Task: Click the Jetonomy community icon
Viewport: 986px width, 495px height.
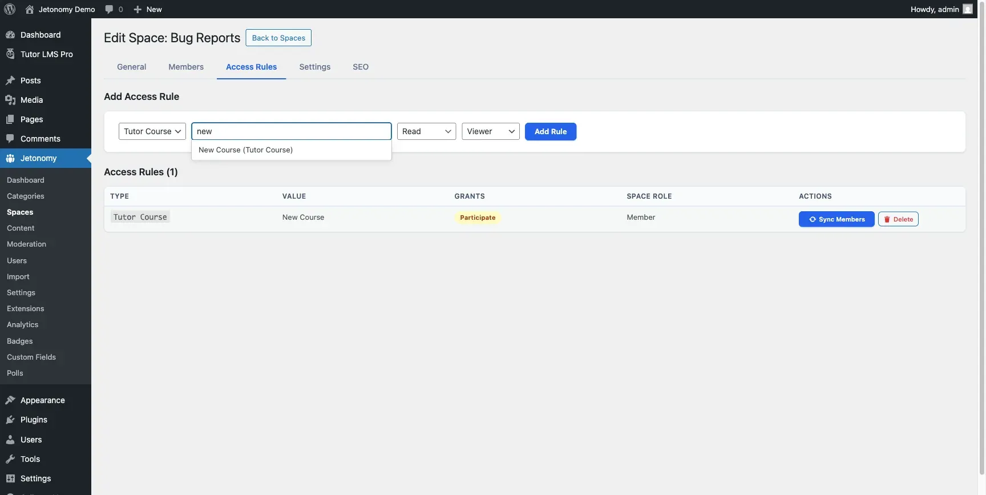Action: tap(10, 158)
